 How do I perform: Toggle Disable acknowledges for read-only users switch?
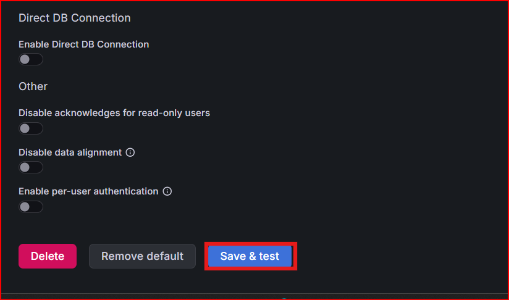(x=31, y=128)
